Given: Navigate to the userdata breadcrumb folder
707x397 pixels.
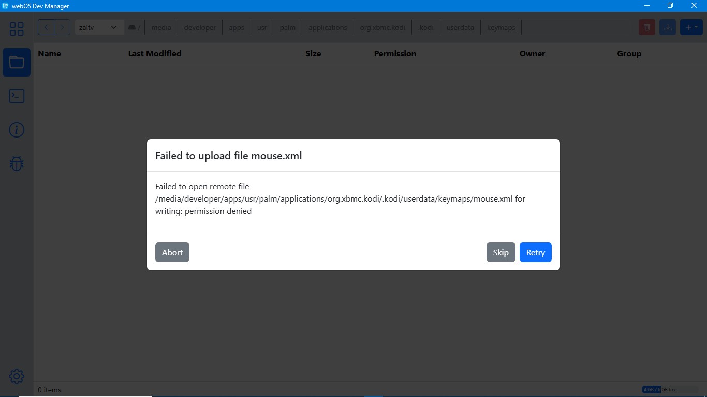Looking at the screenshot, I should (x=460, y=27).
